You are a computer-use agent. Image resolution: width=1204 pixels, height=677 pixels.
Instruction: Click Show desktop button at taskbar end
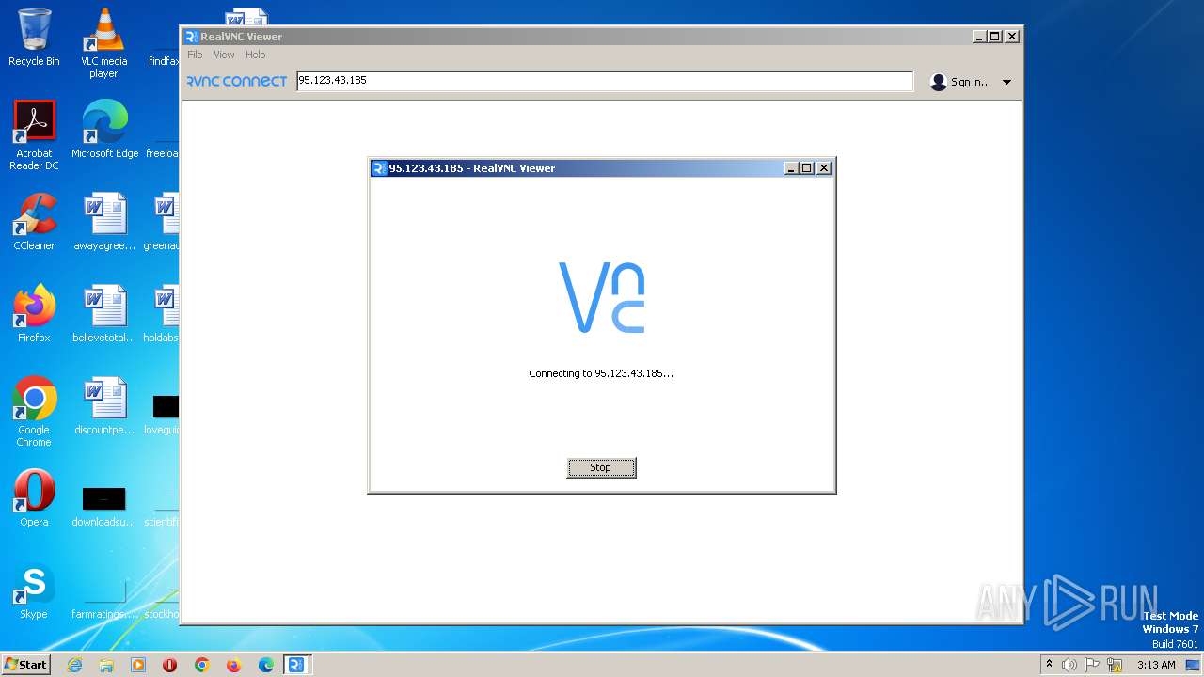1195,665
